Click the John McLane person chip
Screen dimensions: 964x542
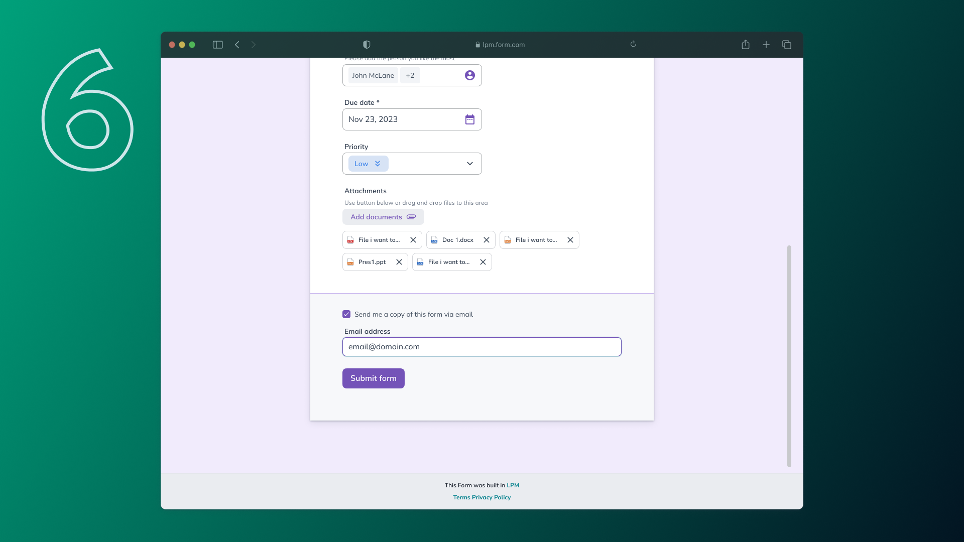click(x=373, y=75)
